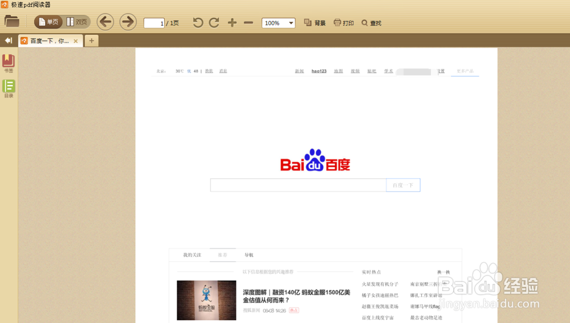
Task: Click the page number input field
Action: [154, 23]
